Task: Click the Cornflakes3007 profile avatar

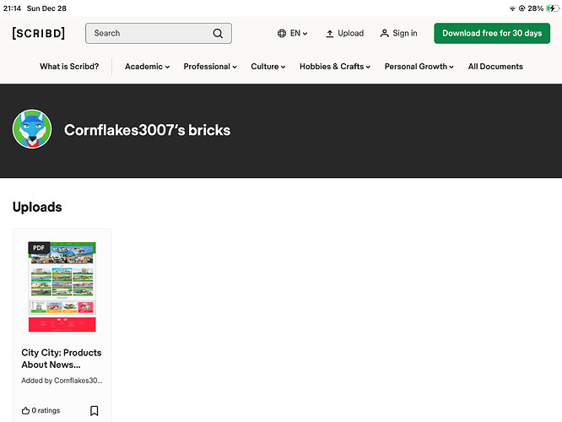Action: point(32,130)
